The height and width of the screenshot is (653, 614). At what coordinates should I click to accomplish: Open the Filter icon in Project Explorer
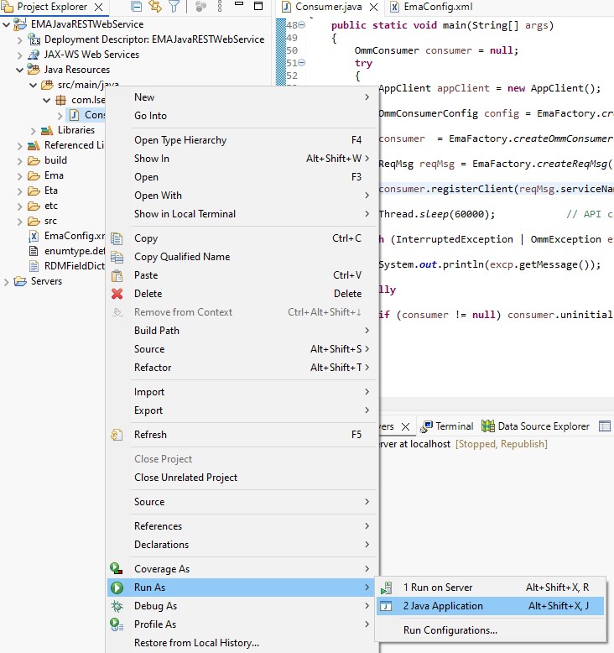[x=174, y=6]
